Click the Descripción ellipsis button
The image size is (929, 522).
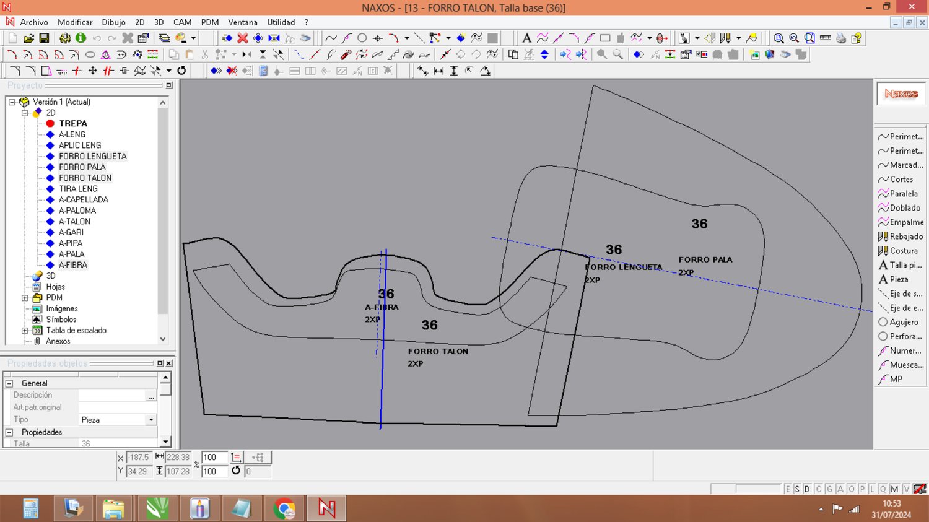pyautogui.click(x=151, y=395)
